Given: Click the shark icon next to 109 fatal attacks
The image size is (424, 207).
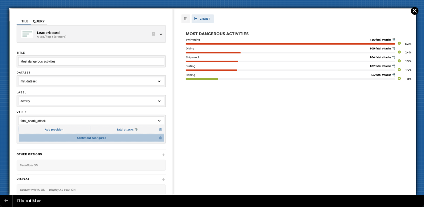Looking at the screenshot, I should pyautogui.click(x=393, y=49).
